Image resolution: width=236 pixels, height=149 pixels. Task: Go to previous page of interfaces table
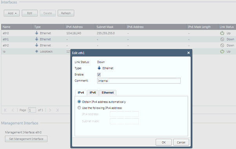[x=13, y=110]
